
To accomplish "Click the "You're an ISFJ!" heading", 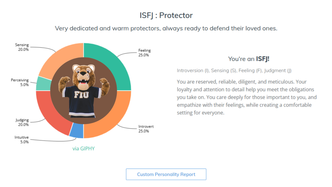I will (x=249, y=59).
